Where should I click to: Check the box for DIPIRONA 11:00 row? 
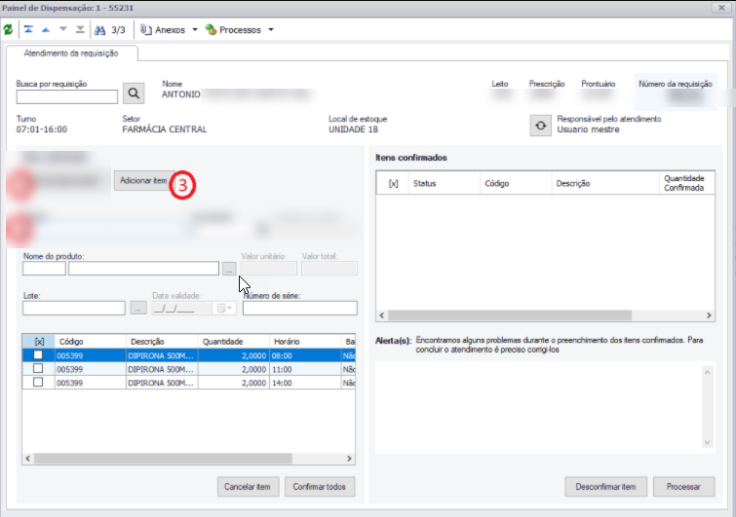[38, 369]
